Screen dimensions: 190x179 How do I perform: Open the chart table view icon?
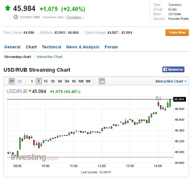click(x=102, y=81)
